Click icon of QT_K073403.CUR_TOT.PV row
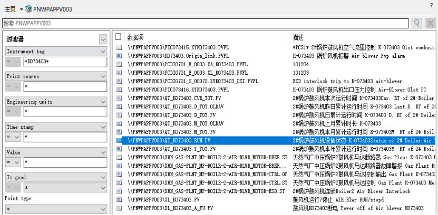The width and height of the screenshot is (438, 215). point(119,98)
